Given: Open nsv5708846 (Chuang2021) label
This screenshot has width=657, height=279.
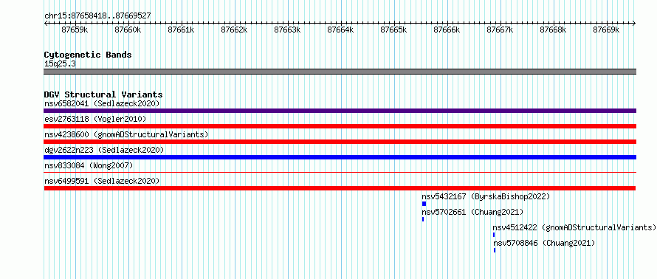Looking at the screenshot, I should click(544, 243).
